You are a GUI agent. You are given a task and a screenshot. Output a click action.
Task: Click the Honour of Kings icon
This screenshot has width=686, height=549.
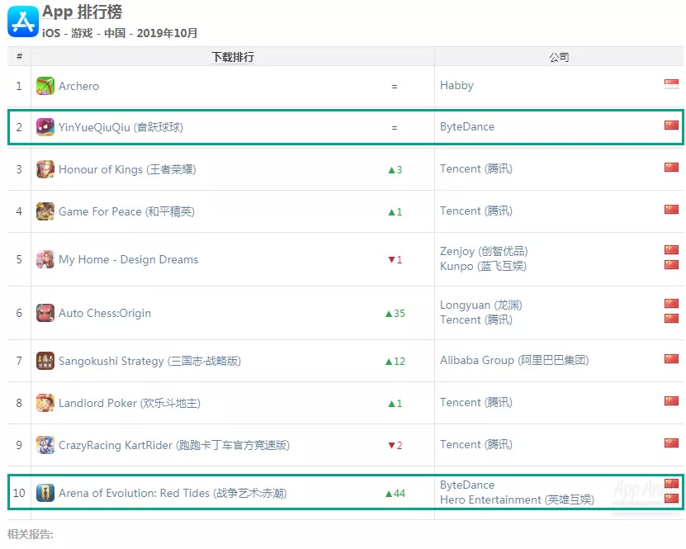click(x=45, y=169)
